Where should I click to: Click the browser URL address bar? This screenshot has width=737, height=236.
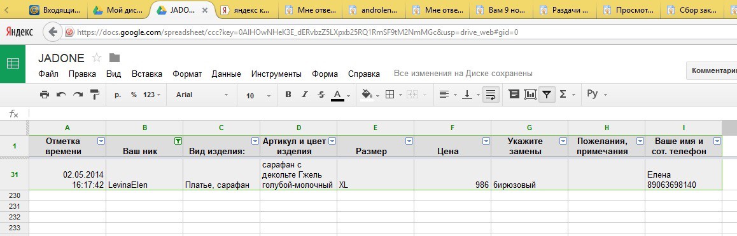[400, 32]
